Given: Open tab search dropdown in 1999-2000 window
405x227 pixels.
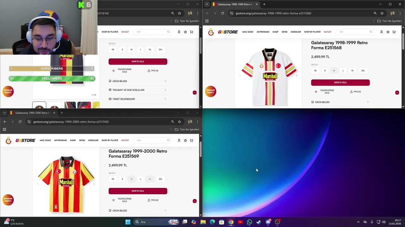Looking at the screenshot, I should pos(4,113).
